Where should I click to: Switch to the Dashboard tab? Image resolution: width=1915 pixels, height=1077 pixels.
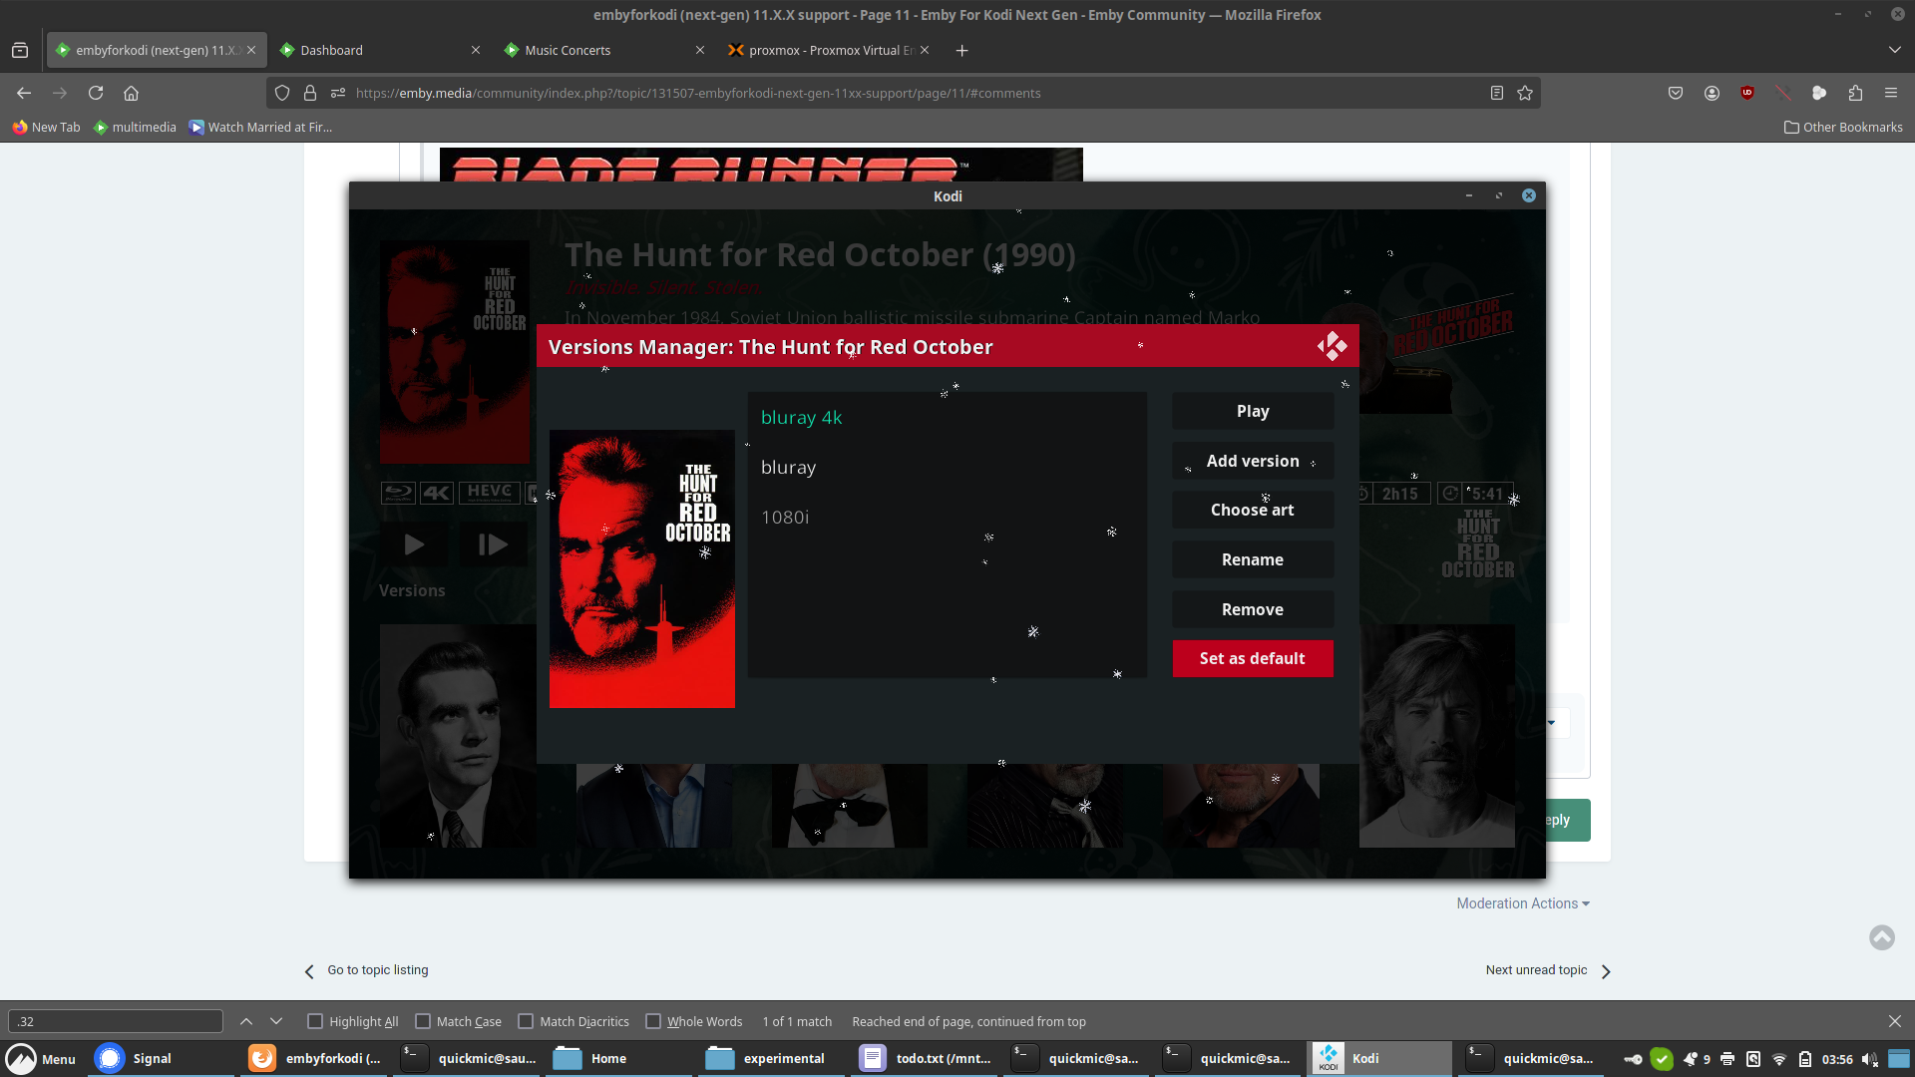pyautogui.click(x=332, y=50)
